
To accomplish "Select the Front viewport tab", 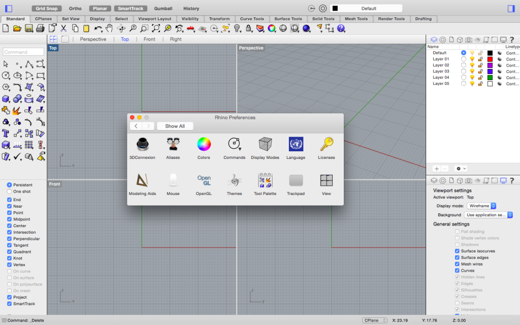I will pyautogui.click(x=149, y=39).
